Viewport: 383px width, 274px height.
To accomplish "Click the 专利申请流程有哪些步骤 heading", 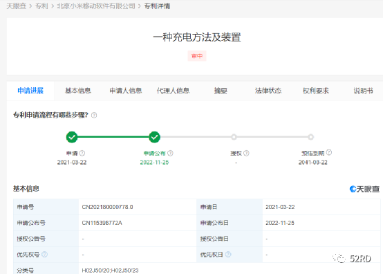I will [50, 115].
